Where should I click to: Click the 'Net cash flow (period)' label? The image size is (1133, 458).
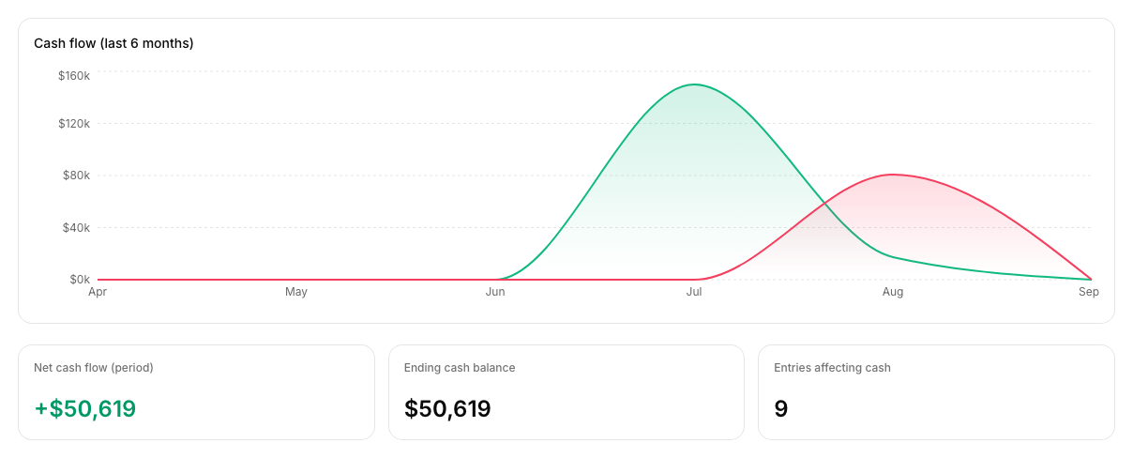94,368
